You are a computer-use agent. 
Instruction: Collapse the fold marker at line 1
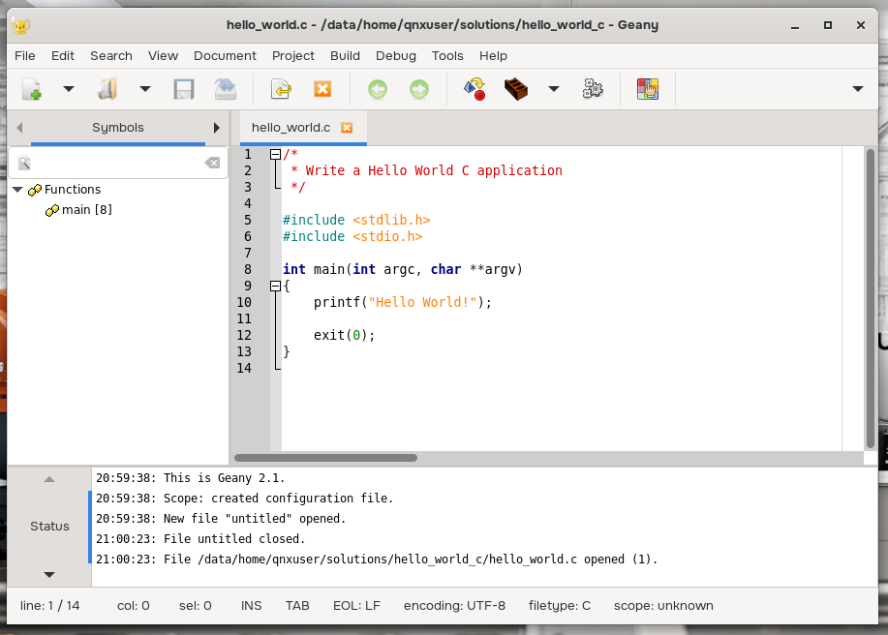tap(276, 154)
